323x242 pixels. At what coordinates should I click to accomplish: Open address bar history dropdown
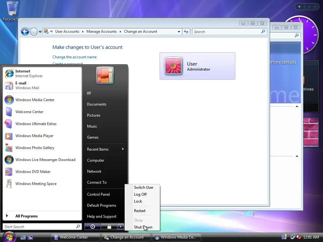pos(179,32)
